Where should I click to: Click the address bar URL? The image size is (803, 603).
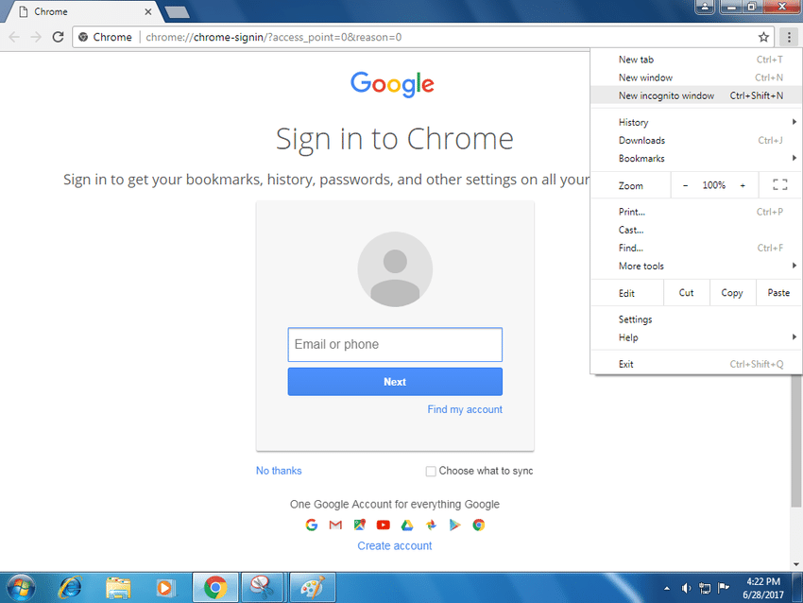point(273,37)
